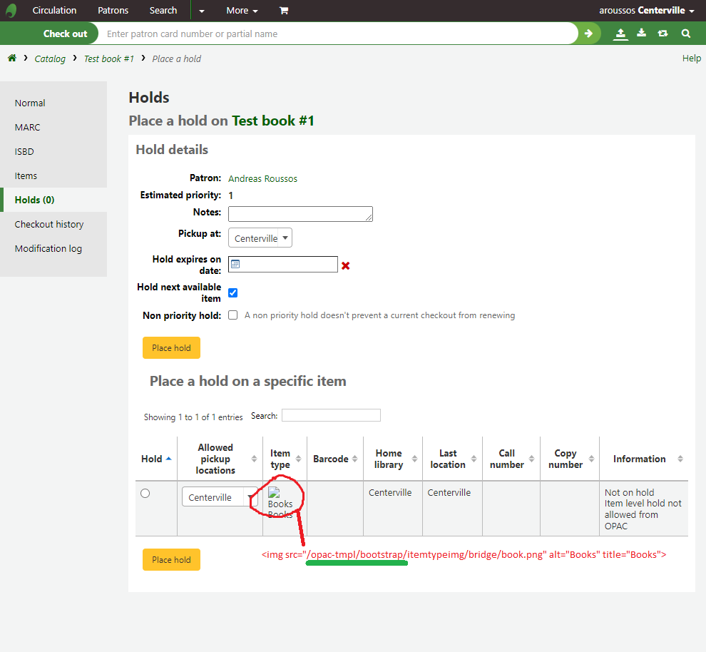Click the Koha logo icon
This screenshot has width=706, height=652.
click(x=11, y=11)
